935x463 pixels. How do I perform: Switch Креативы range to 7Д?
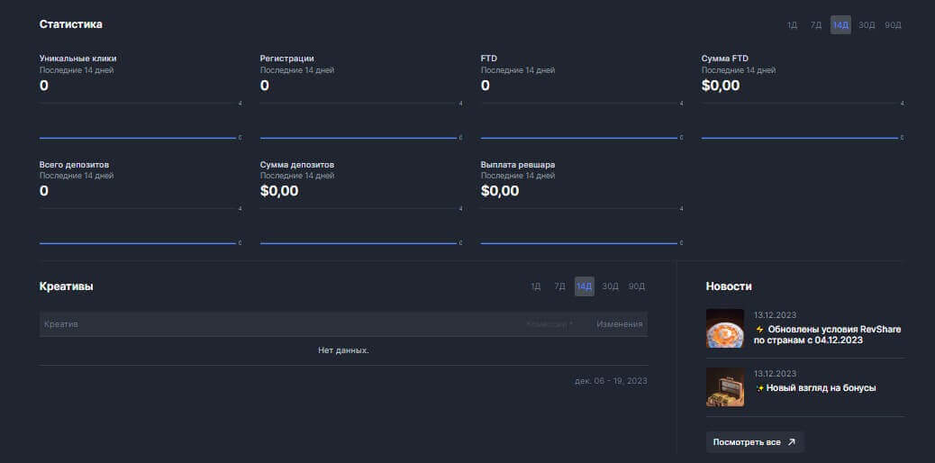tap(559, 286)
